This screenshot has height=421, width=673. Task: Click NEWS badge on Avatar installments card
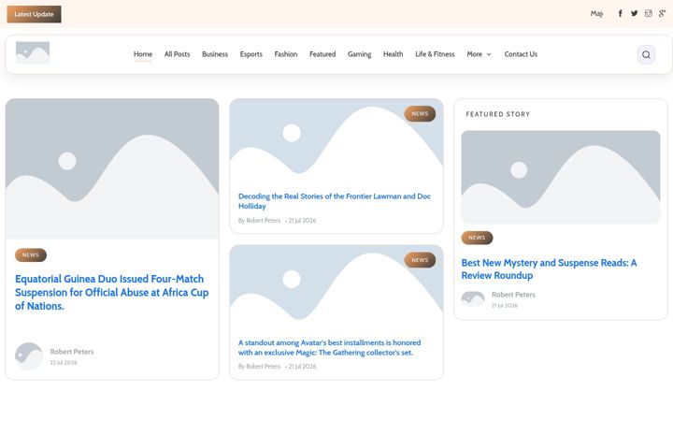pos(420,260)
